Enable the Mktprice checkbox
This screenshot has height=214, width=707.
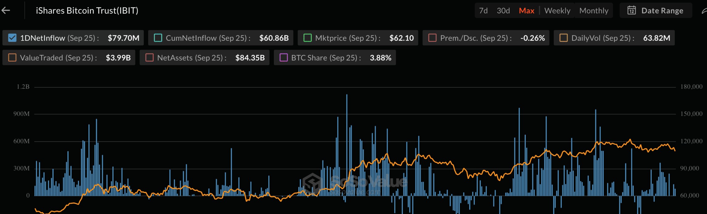point(307,38)
